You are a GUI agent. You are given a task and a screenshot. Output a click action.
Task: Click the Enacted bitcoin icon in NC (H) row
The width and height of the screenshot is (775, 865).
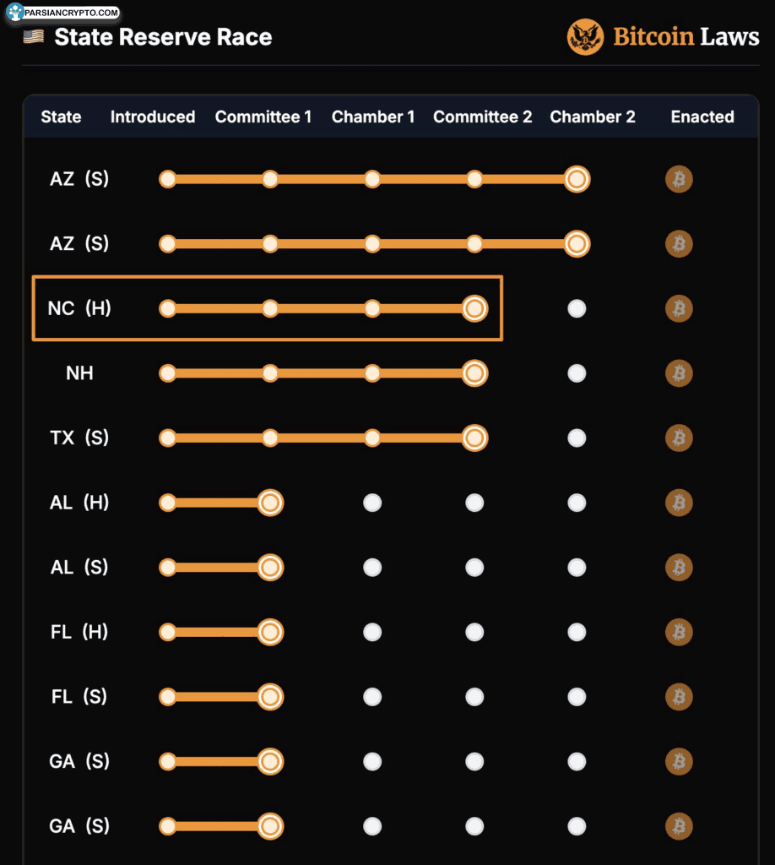[679, 308]
